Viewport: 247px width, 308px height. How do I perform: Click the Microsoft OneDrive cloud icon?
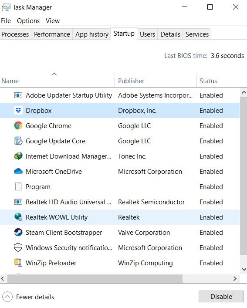[x=18, y=171]
